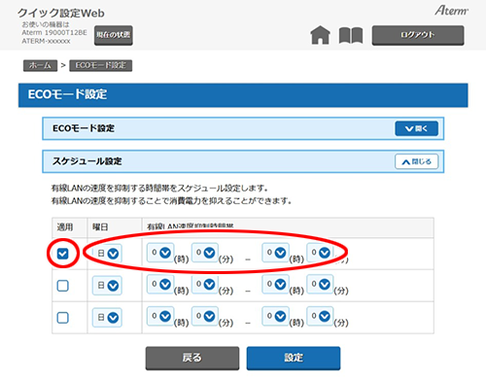
Task: Open start minute dropdown in second row
Action: click(x=205, y=284)
